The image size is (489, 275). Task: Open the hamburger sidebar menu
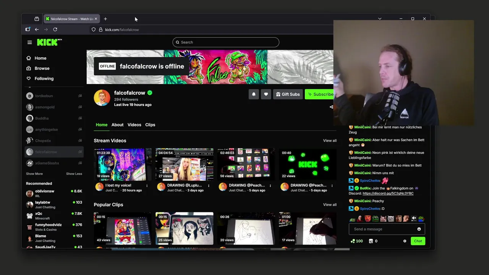(29, 42)
